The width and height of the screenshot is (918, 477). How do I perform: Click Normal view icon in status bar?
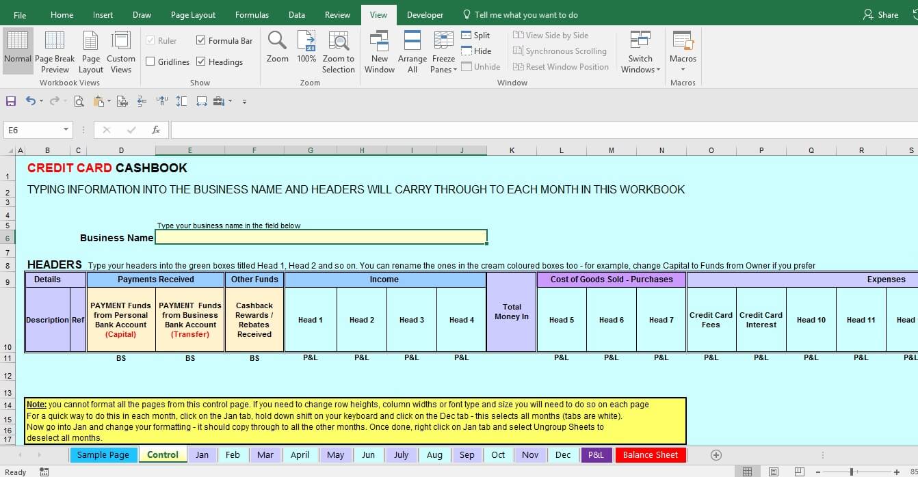click(747, 472)
